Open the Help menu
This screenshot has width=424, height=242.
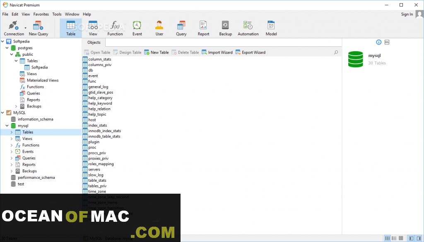[x=87, y=14]
